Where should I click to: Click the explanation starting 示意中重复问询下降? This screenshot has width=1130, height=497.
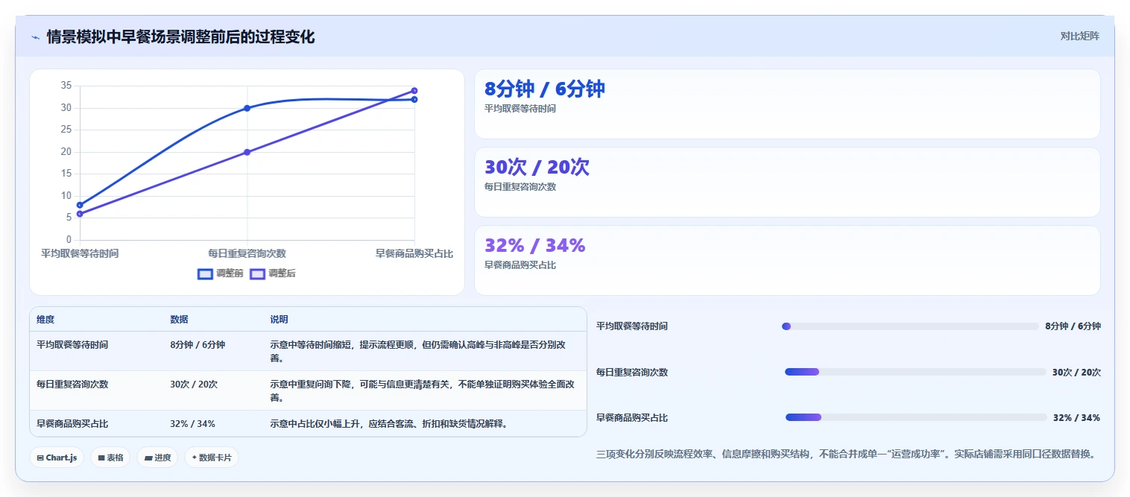tap(422, 391)
